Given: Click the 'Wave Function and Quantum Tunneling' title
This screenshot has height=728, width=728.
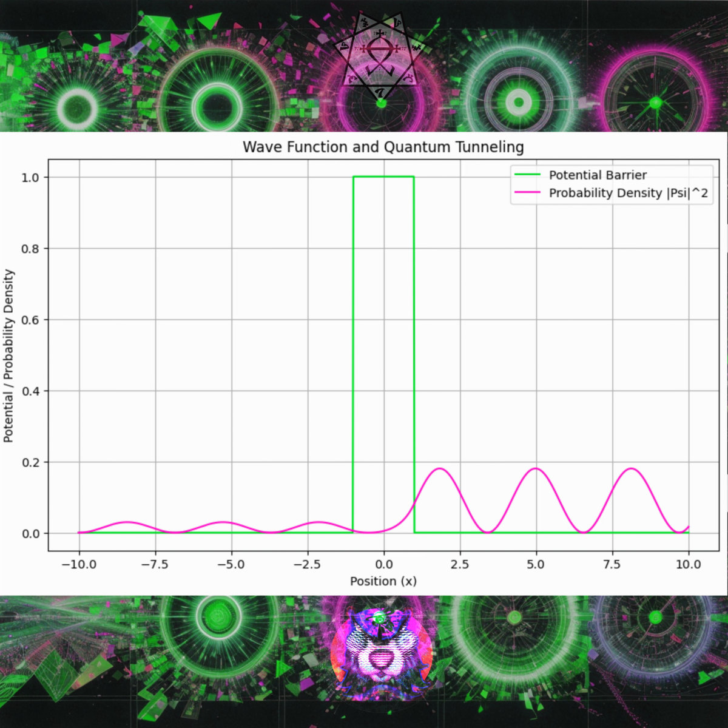Looking at the screenshot, I should (x=383, y=147).
